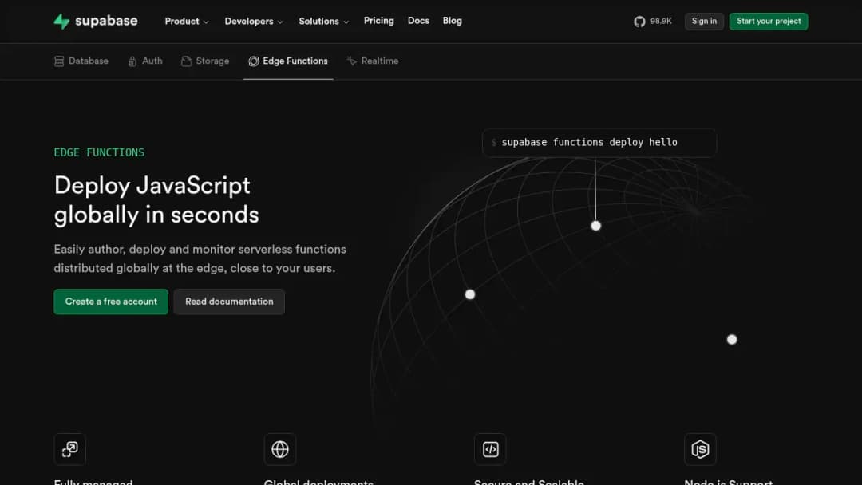The image size is (862, 485).
Task: Click the globe Global deployments icon
Action: coord(280,449)
